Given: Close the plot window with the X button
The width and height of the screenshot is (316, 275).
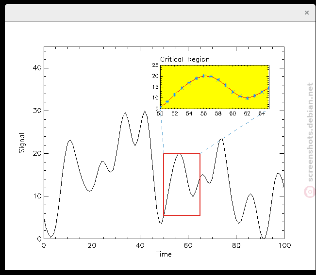Looking at the screenshot, I should pos(306,13).
